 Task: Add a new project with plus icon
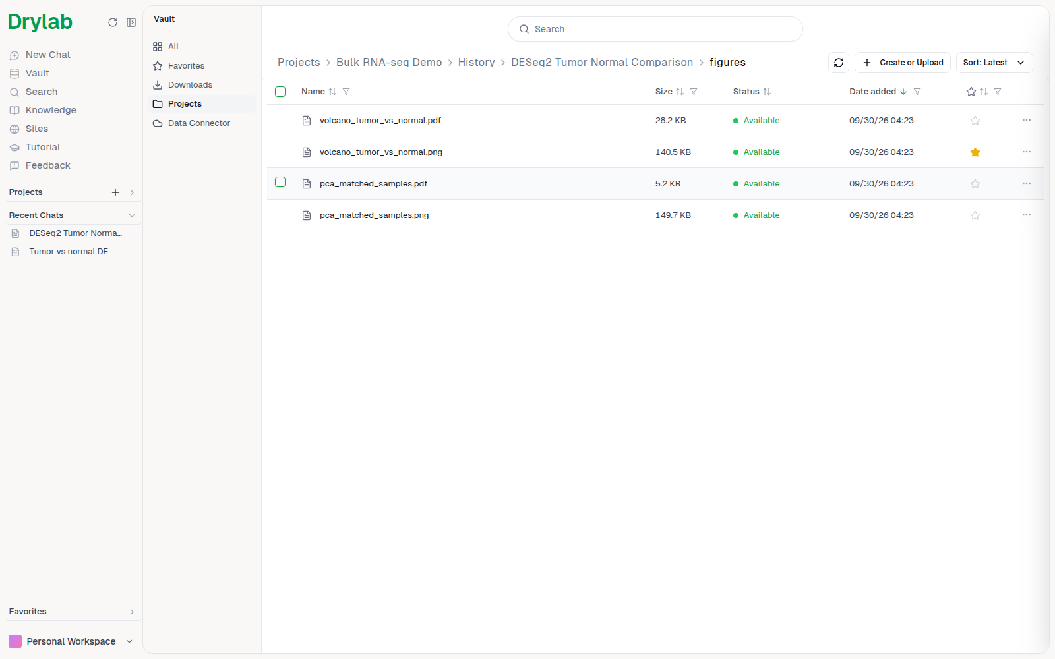tap(115, 192)
